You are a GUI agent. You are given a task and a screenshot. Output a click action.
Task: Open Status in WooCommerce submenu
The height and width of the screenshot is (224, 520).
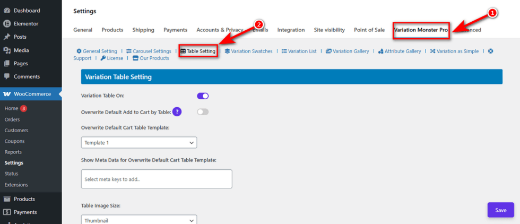[11, 174]
